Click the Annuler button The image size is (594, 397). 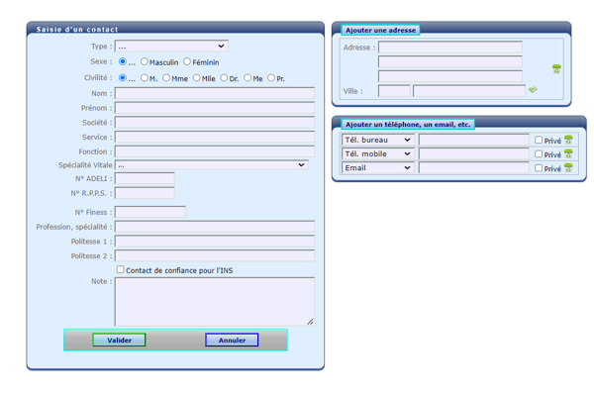coord(232,340)
